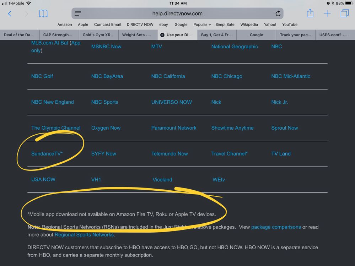Open the Sprout Now link
The height and width of the screenshot is (266, 355).
click(285, 128)
